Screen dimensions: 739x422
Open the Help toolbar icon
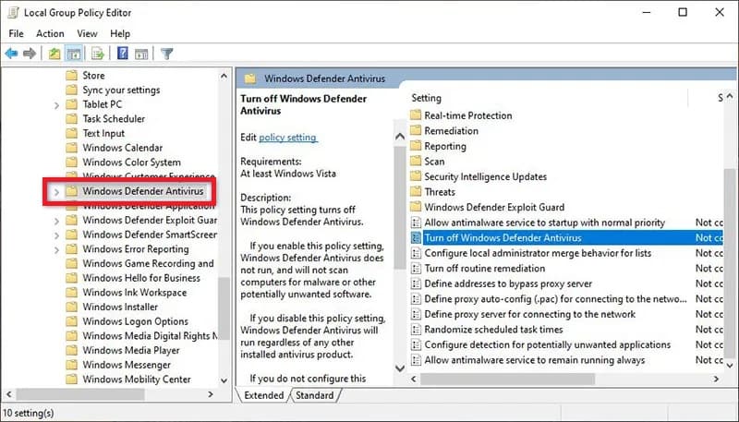[x=123, y=54]
